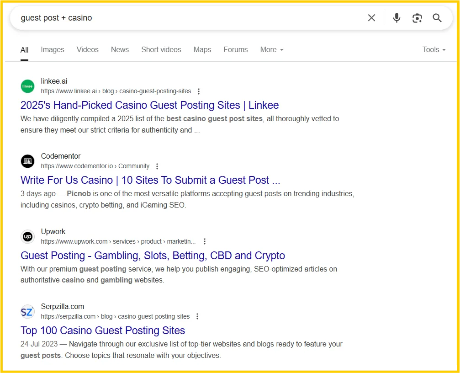This screenshot has width=460, height=373.
Task: Expand the More search filters dropdown
Action: click(272, 50)
